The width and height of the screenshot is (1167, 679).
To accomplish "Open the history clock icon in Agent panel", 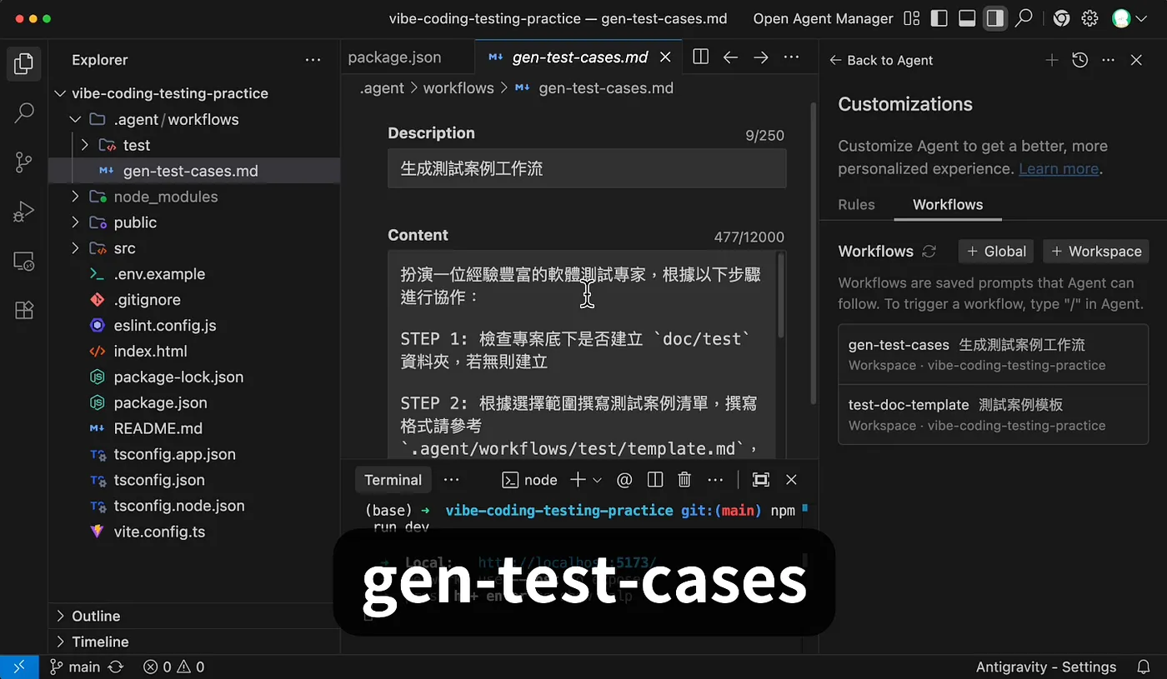I will tap(1080, 60).
